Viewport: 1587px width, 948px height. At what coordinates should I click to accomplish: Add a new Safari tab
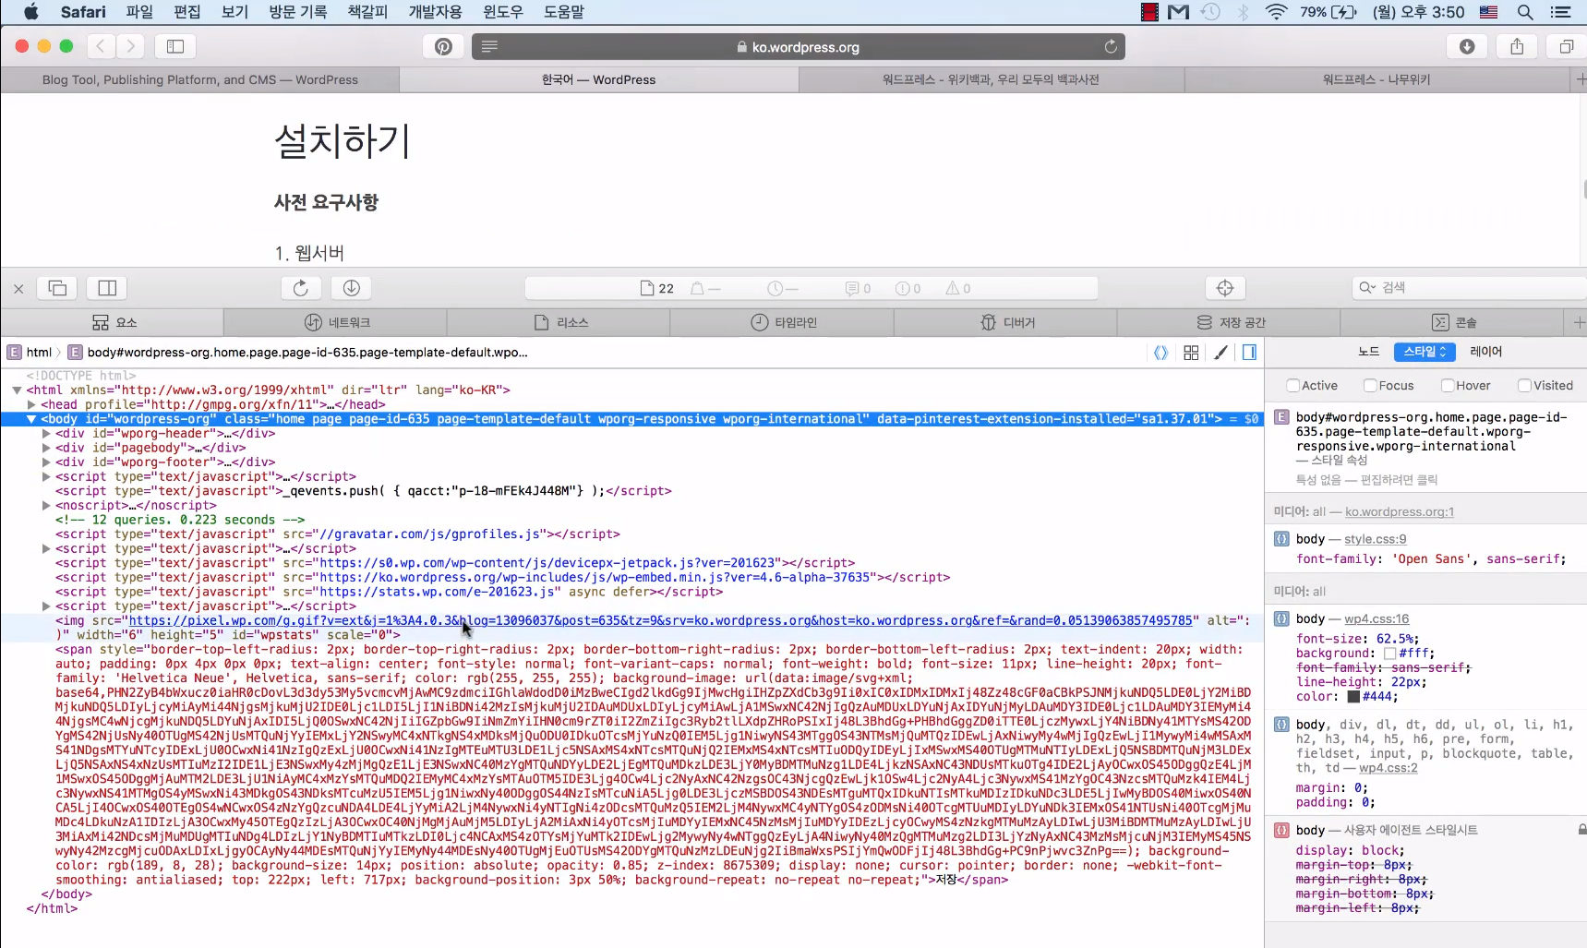[x=1580, y=79]
